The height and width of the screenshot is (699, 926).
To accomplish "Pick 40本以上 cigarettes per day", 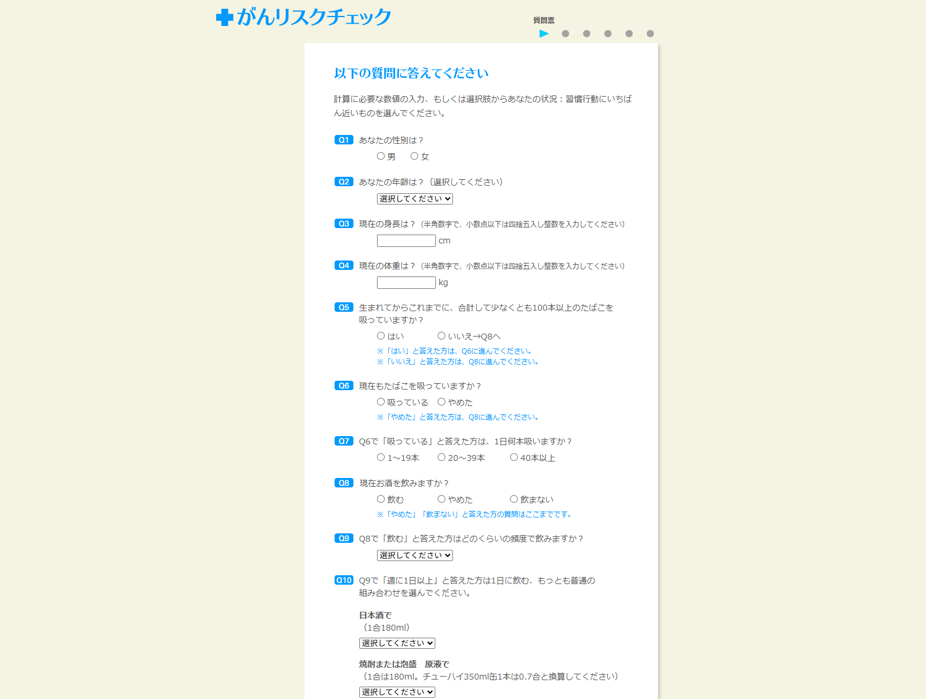I will tap(514, 457).
